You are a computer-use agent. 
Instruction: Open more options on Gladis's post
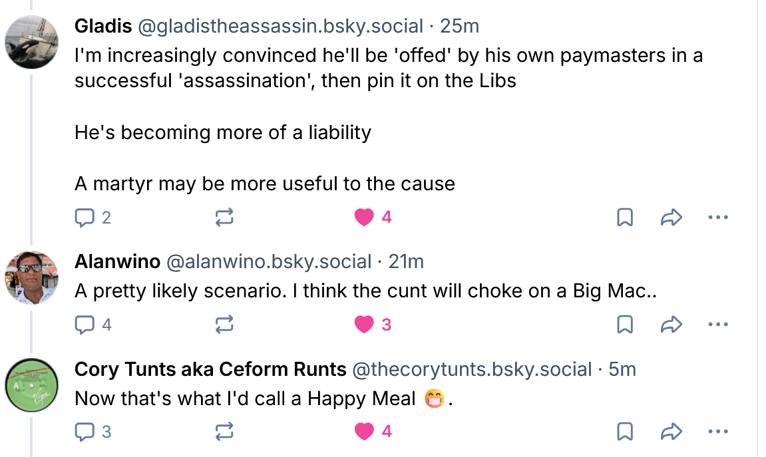tap(718, 217)
